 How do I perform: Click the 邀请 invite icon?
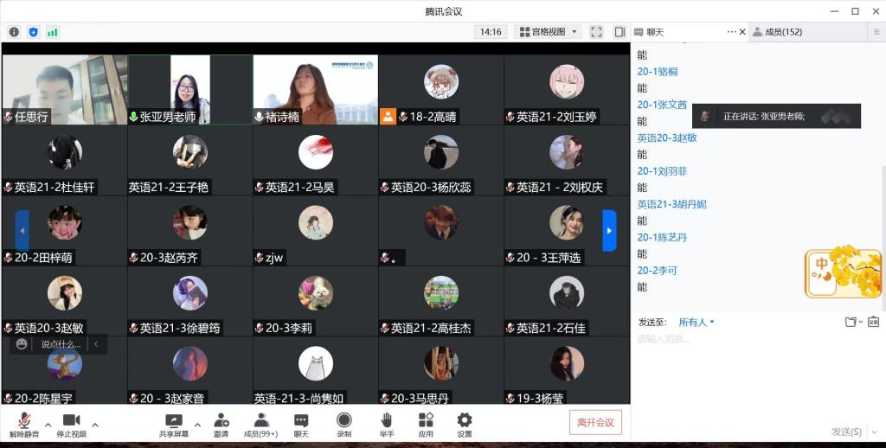pos(221,423)
